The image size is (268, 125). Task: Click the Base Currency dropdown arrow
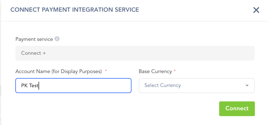point(247,86)
